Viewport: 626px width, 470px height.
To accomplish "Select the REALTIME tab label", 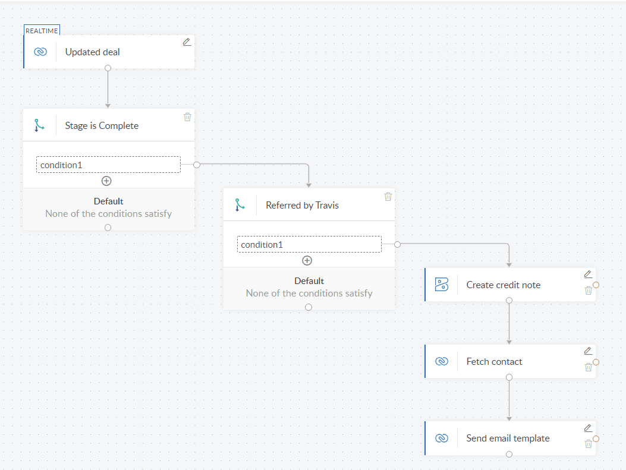I will (x=42, y=30).
